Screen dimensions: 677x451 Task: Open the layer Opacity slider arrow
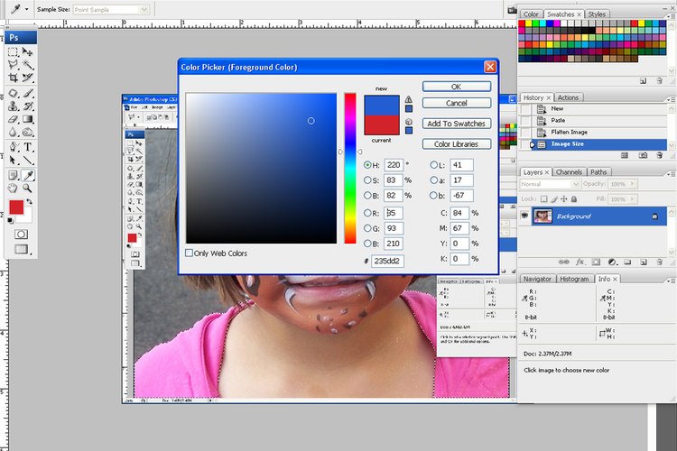click(632, 184)
